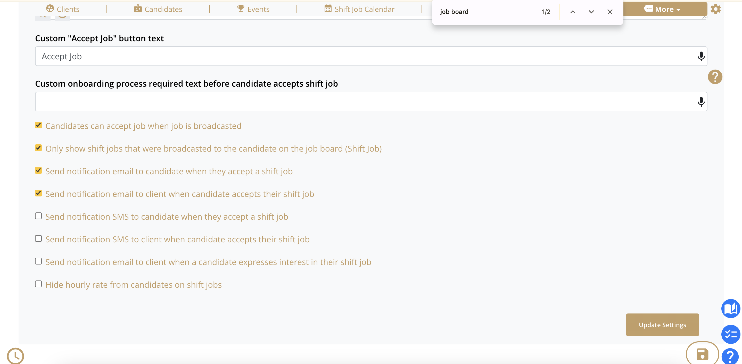Image resolution: width=742 pixels, height=364 pixels.
Task: Click the custom onboarding text field
Action: pos(371,102)
